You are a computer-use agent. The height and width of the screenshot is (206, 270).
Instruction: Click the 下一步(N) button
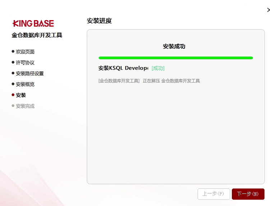point(248,194)
